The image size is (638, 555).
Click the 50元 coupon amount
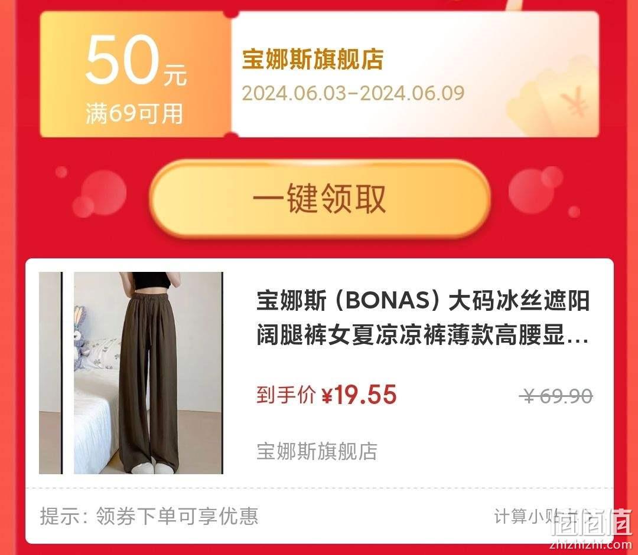tap(135, 60)
